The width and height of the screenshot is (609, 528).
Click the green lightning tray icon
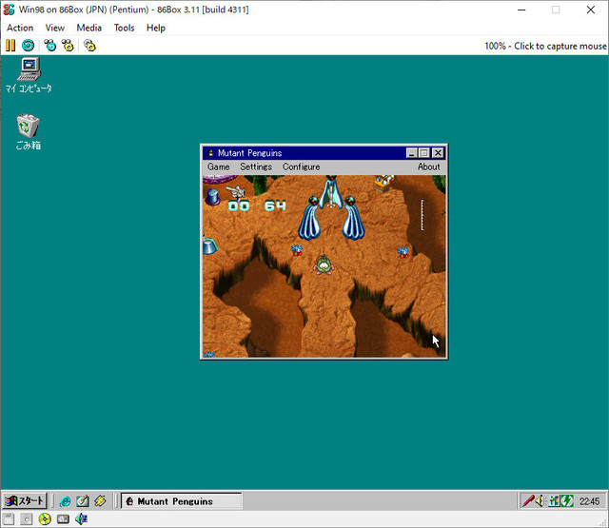[x=567, y=501]
